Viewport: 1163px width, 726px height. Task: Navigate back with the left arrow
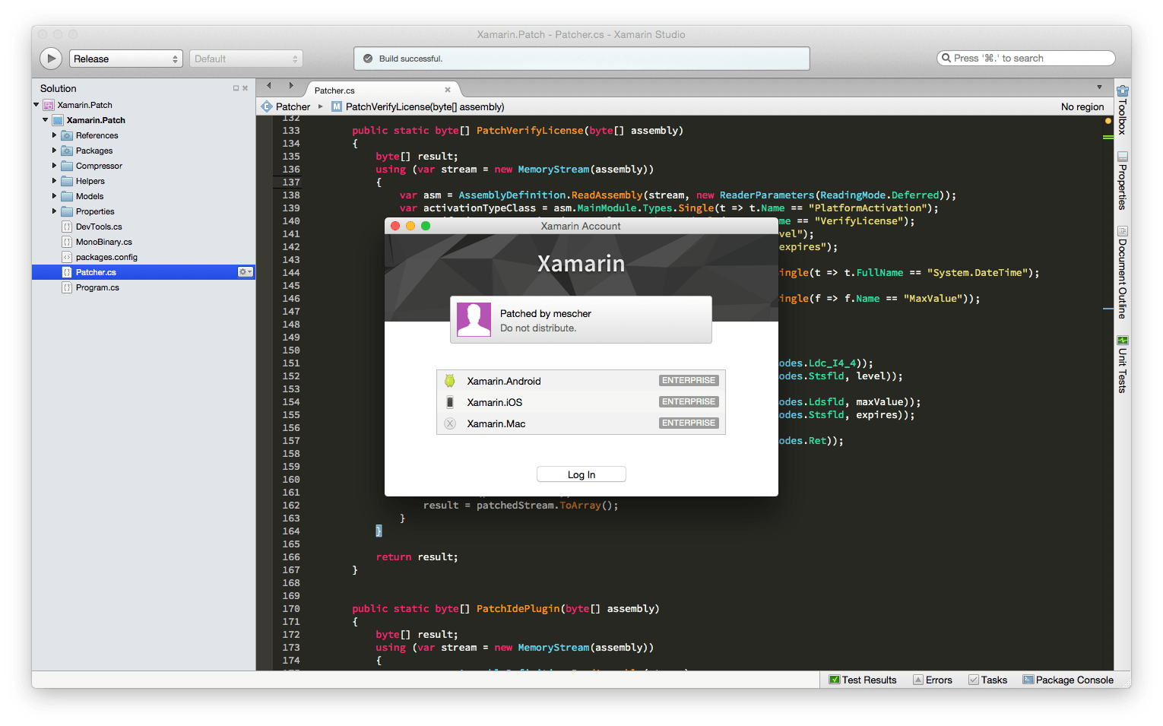[269, 86]
